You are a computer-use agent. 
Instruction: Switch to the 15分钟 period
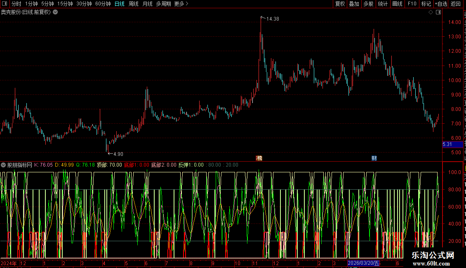tap(65, 4)
